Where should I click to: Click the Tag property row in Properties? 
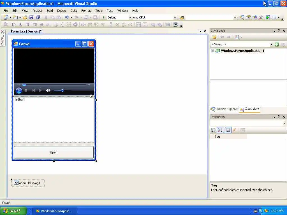248,137
